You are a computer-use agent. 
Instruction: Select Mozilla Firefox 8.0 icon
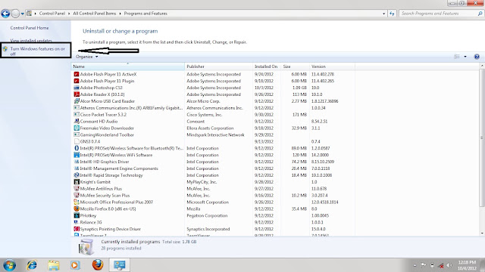click(77, 209)
